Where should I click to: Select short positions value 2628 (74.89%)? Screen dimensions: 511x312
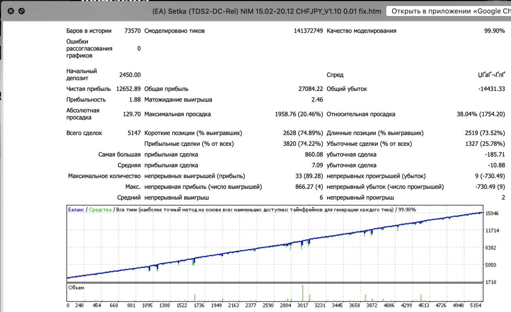303,133
